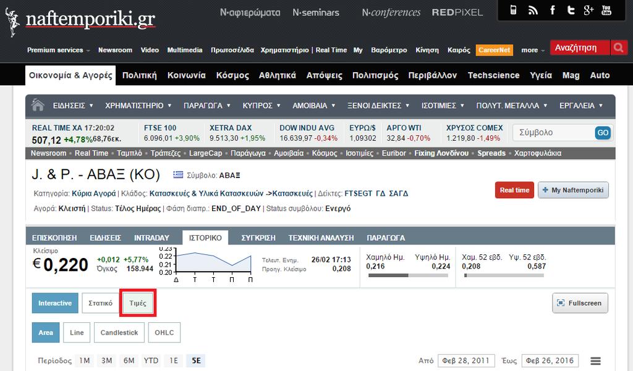The width and height of the screenshot is (633, 371).
Task: Click the Greek flag next to Σύμβολο
Action: coord(178,175)
